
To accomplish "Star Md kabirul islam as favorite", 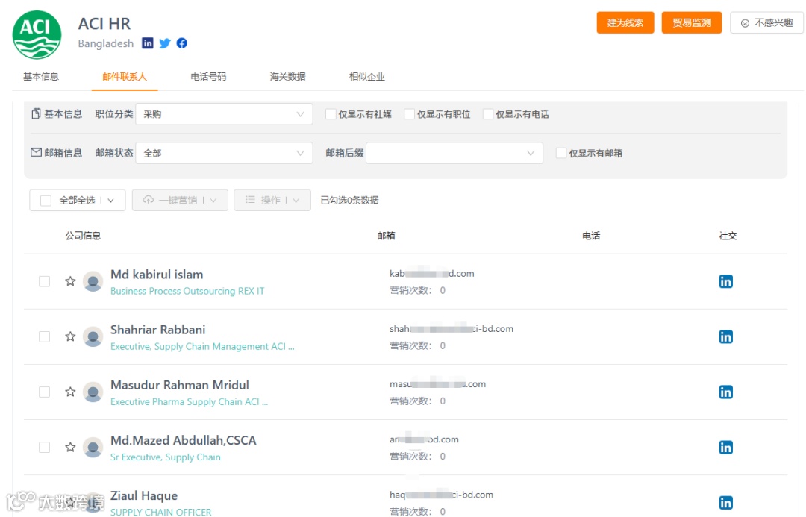I will click(70, 281).
